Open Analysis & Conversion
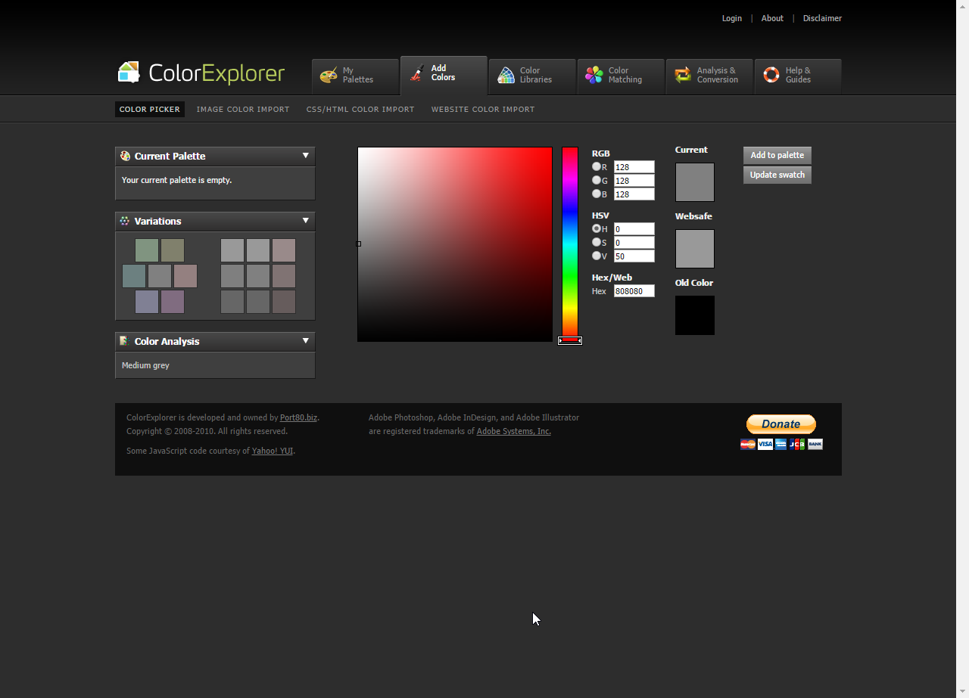This screenshot has width=969, height=698. pos(709,73)
